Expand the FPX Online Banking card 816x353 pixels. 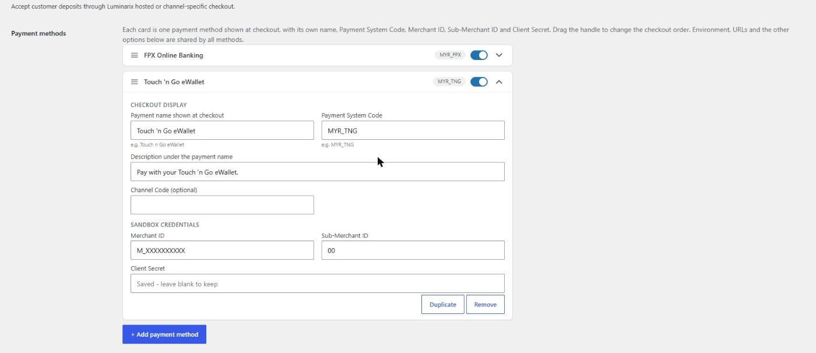[499, 55]
